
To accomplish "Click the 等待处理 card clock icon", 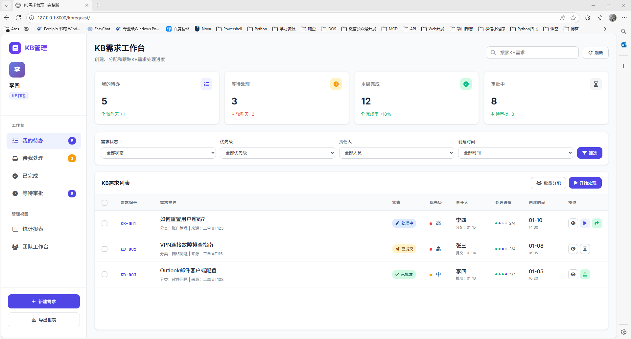I will click(x=336, y=84).
